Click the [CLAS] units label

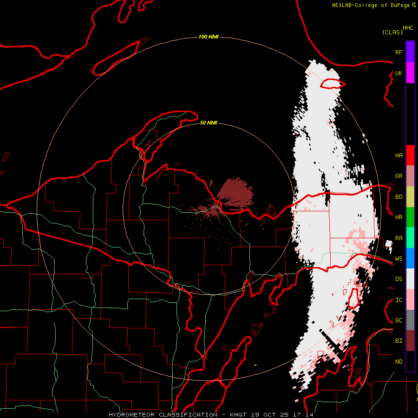(392, 33)
